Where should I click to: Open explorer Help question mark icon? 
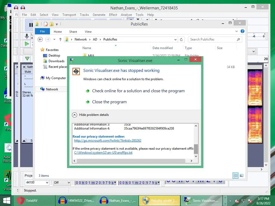point(243,31)
